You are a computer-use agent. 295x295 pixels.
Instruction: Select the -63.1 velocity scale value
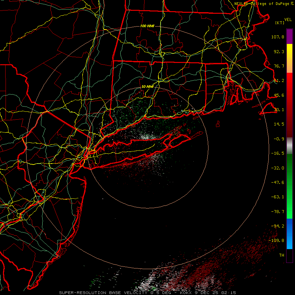[278, 197]
